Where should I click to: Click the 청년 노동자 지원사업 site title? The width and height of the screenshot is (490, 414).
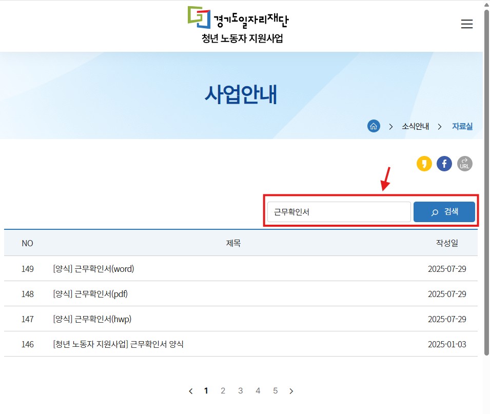click(x=242, y=38)
